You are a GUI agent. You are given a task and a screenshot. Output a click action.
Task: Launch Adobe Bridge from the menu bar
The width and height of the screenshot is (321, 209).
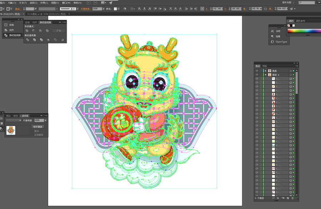[x=89, y=2]
